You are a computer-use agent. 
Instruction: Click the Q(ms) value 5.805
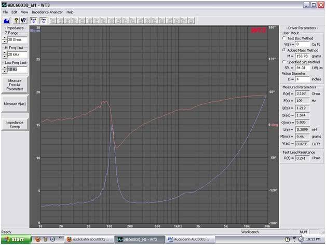(303, 122)
